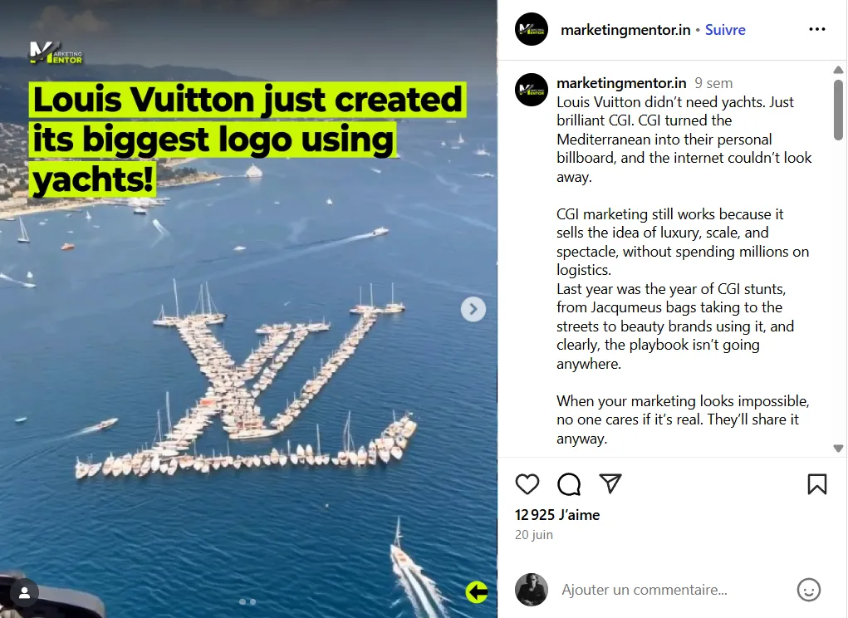Select second carousel indicator dot
The image size is (848, 618).
coord(252,601)
